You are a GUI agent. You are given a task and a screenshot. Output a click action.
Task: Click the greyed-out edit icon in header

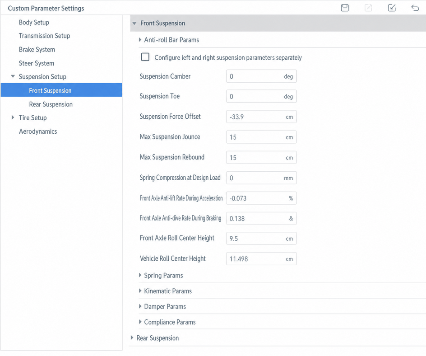point(368,8)
